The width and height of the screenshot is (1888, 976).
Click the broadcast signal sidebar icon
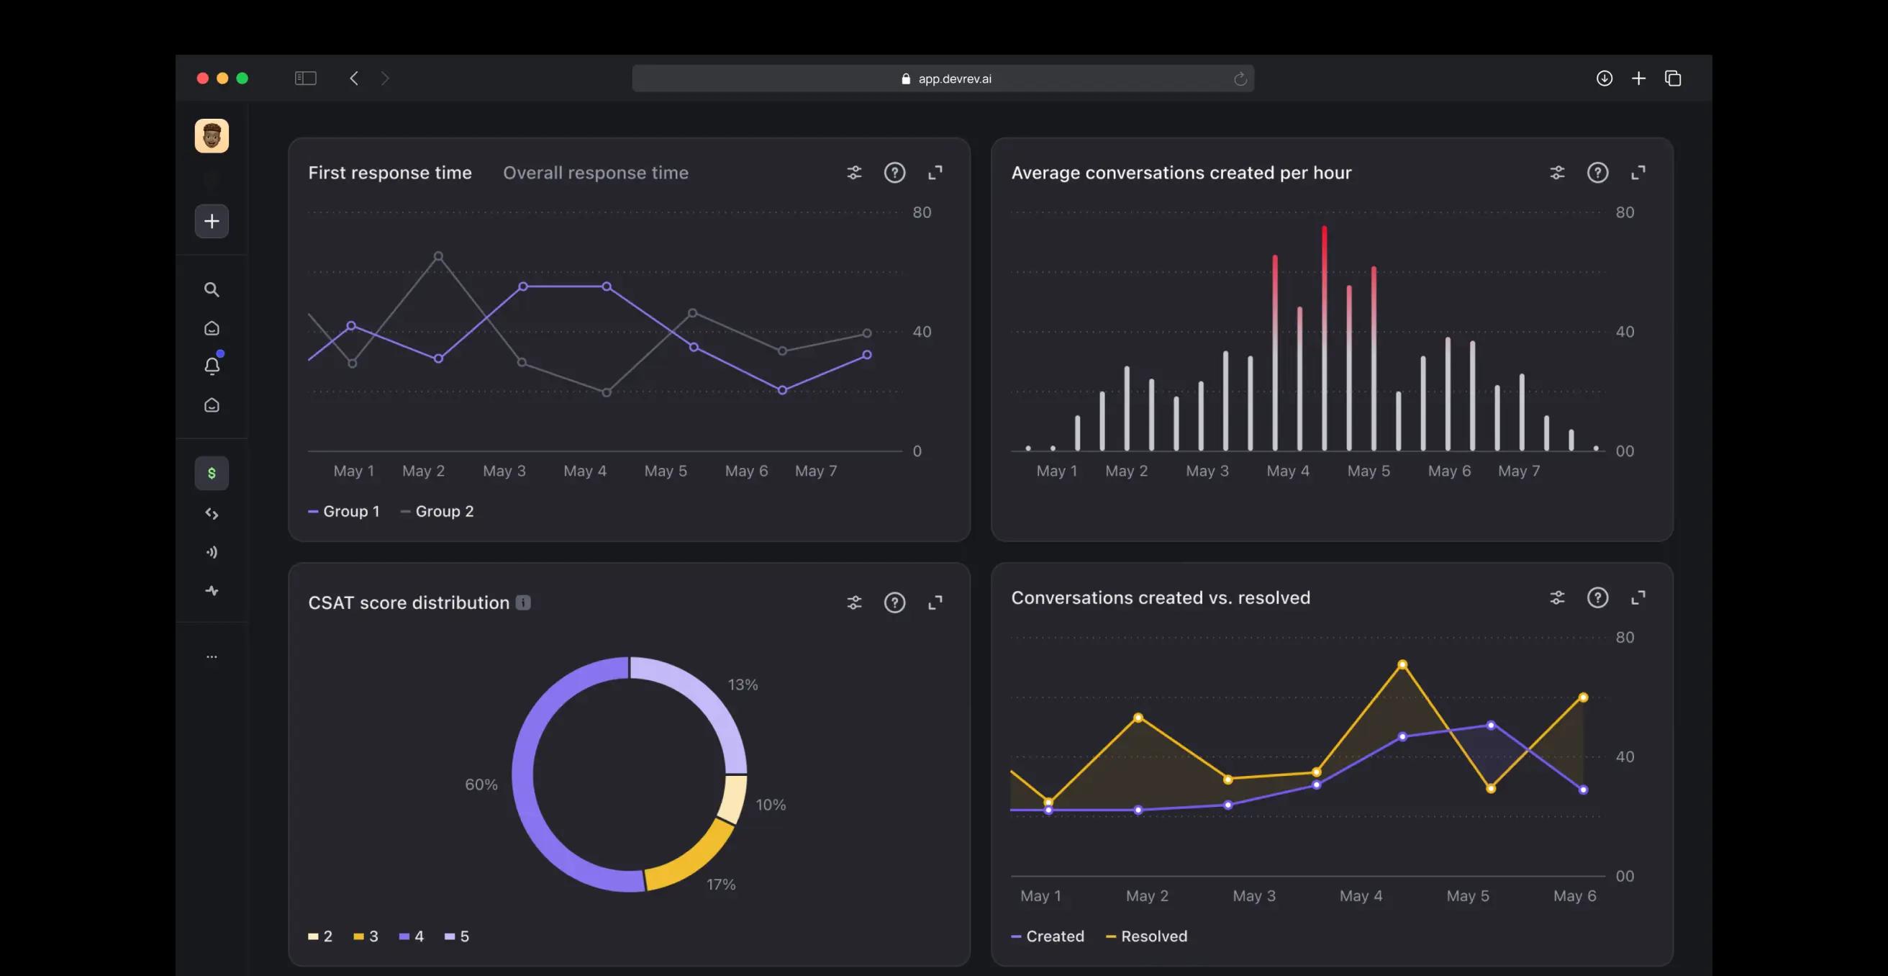click(x=211, y=552)
